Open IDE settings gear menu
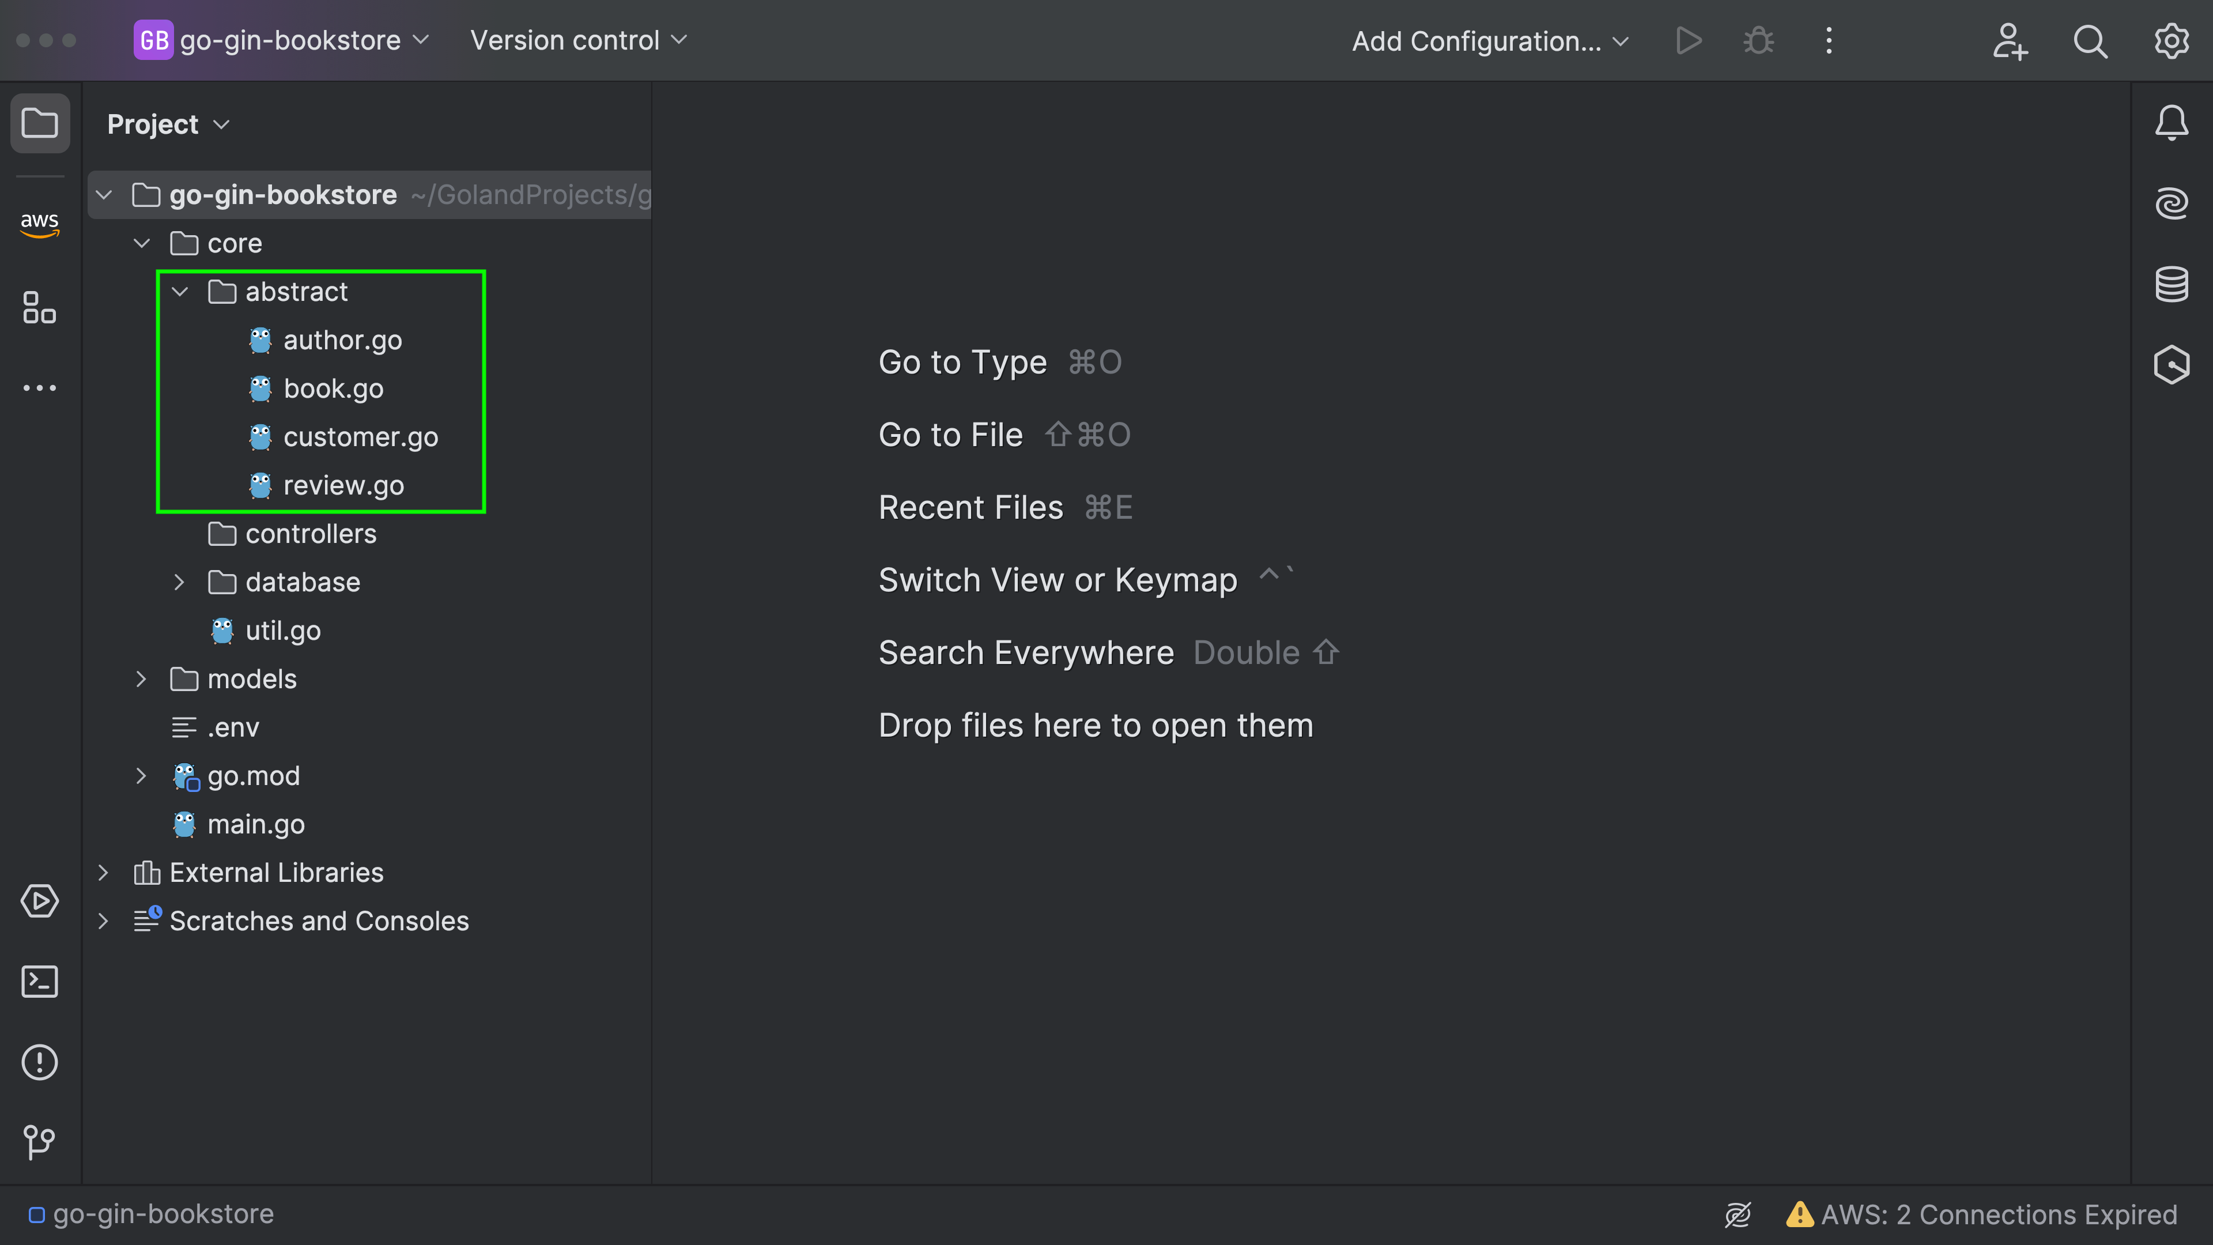 (x=2171, y=40)
